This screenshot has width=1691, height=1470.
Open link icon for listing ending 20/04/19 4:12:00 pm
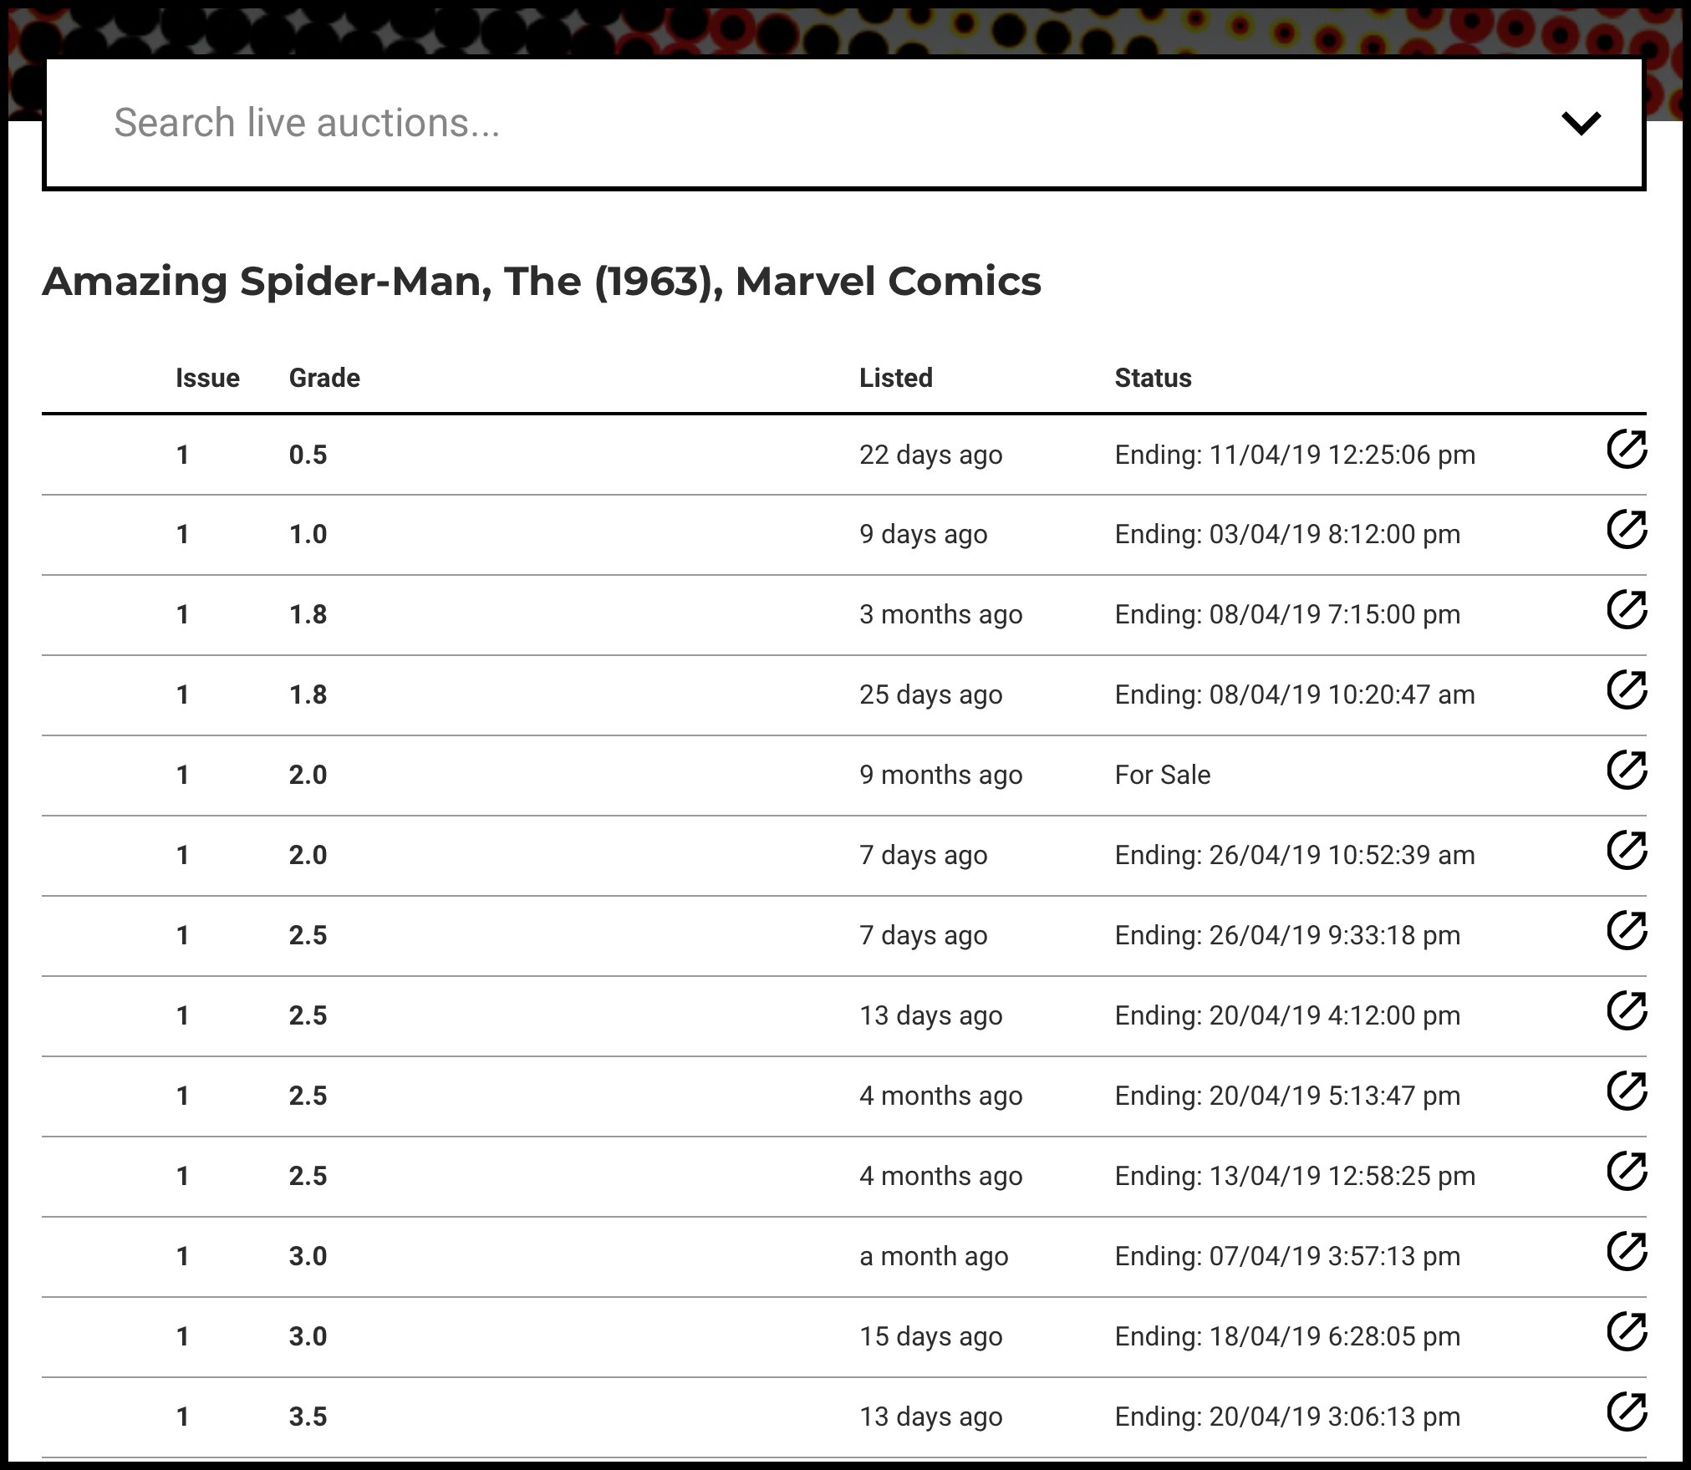[x=1627, y=1011]
